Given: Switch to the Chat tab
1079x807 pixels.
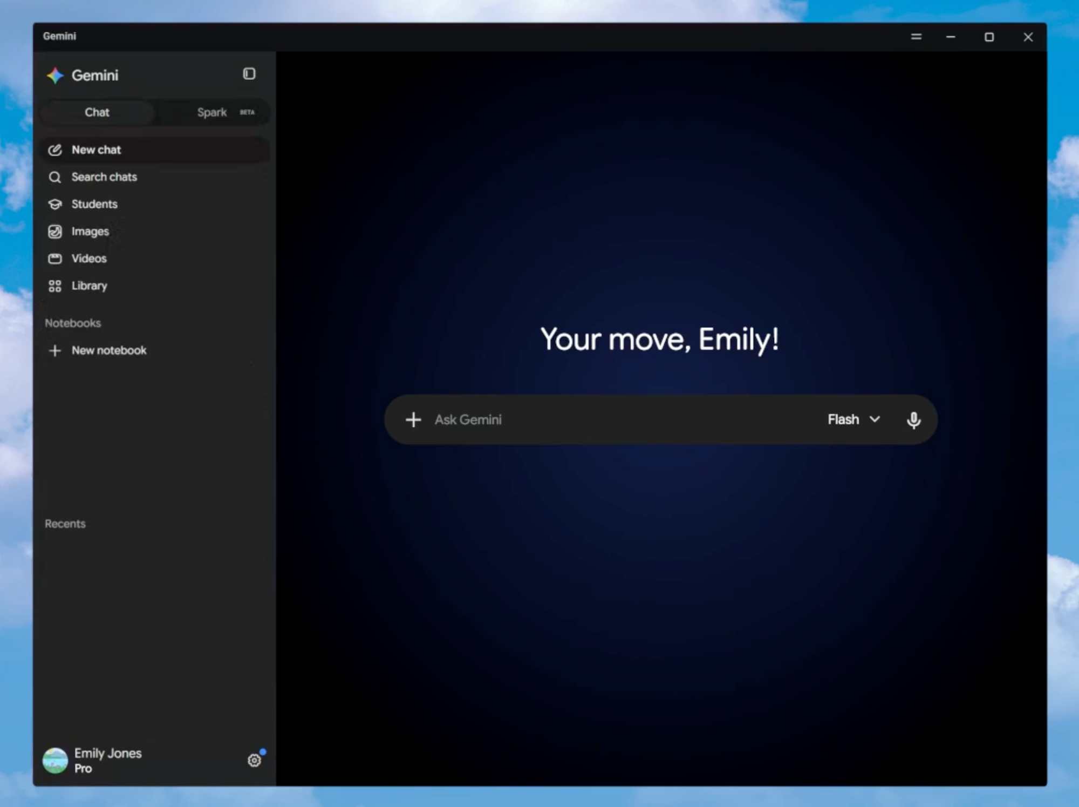Looking at the screenshot, I should (x=97, y=112).
